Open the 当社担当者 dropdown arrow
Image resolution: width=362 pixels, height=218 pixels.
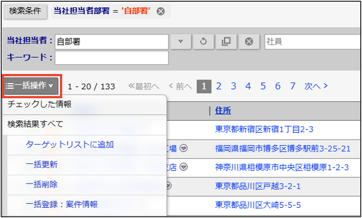[181, 42]
